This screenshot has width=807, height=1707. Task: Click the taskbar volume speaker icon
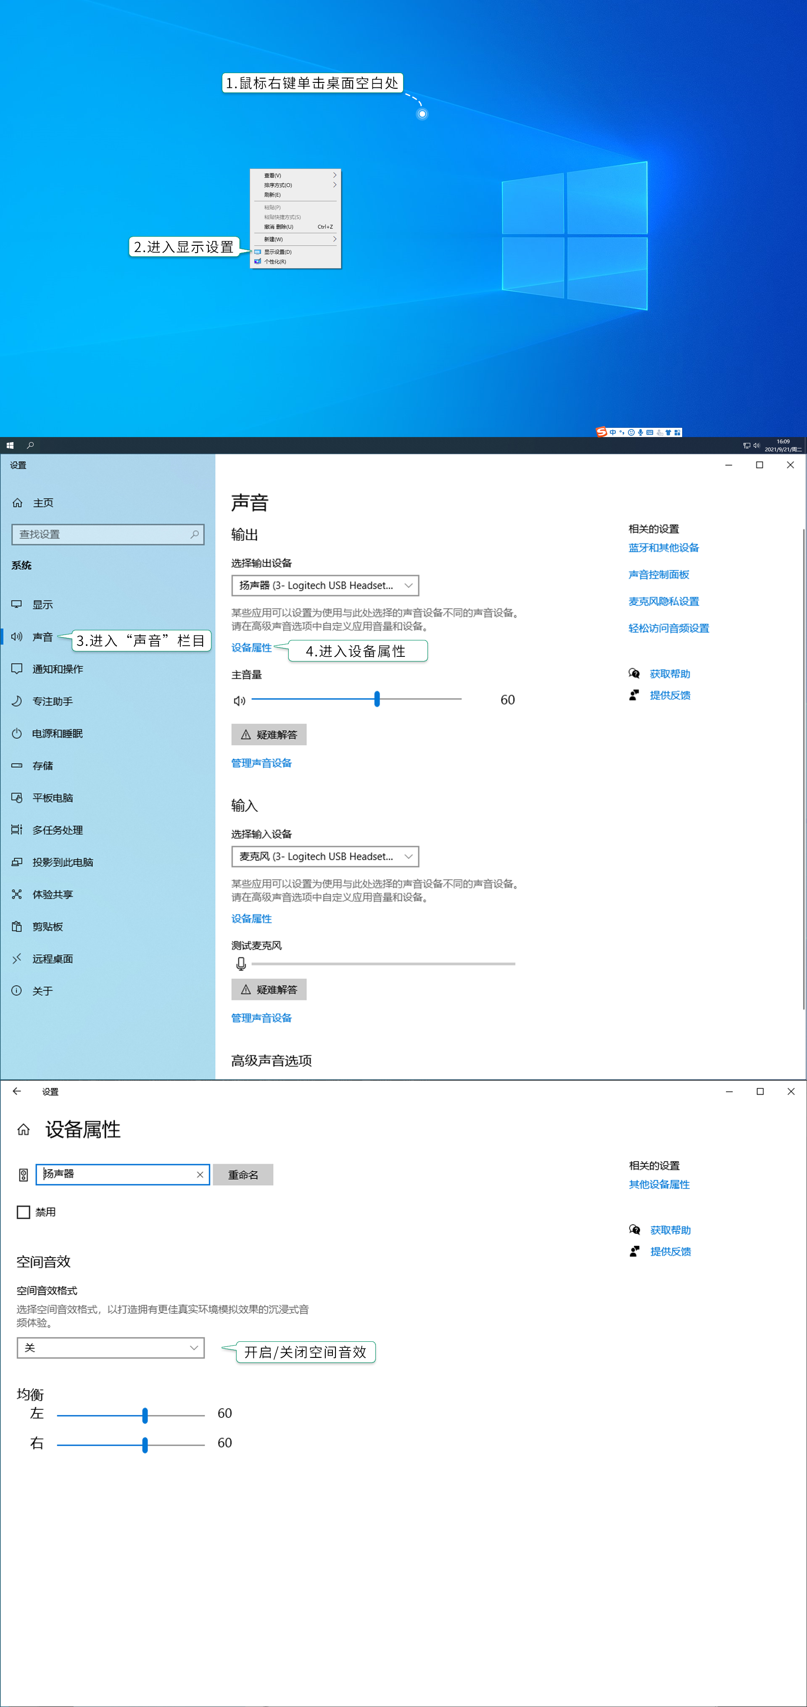click(x=757, y=445)
